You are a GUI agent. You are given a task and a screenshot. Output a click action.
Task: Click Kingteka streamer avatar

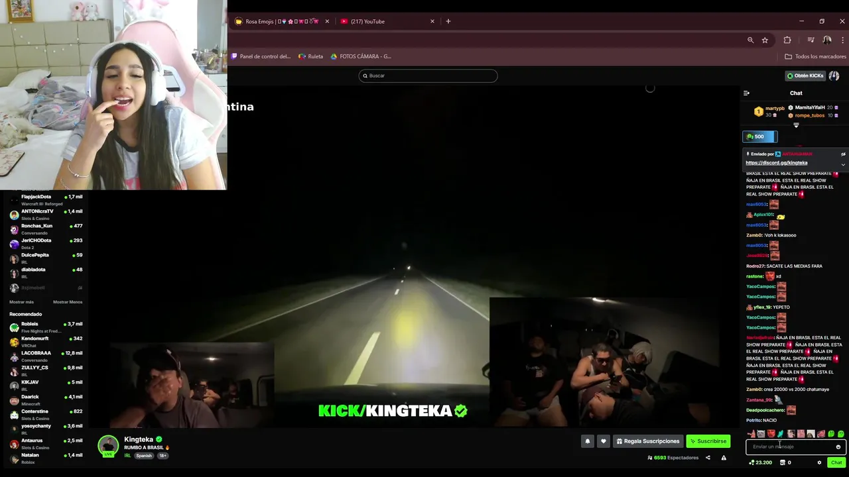click(108, 446)
